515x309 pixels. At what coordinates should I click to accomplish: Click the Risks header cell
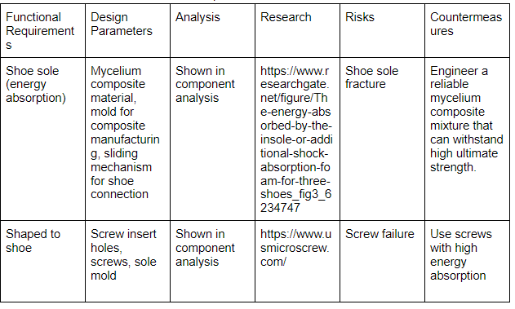pos(382,31)
